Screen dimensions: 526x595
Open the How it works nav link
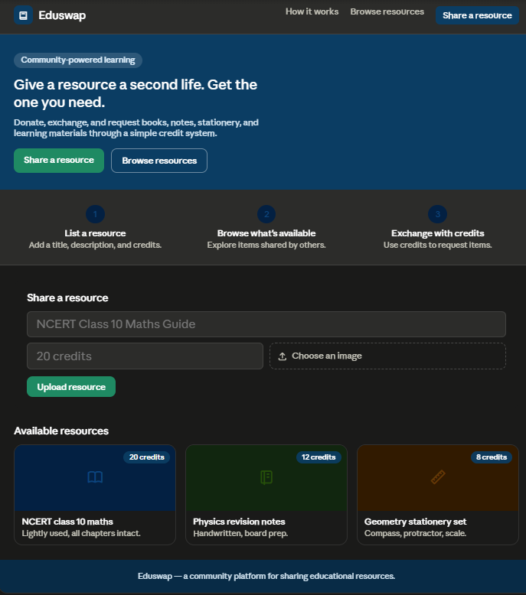click(x=312, y=11)
